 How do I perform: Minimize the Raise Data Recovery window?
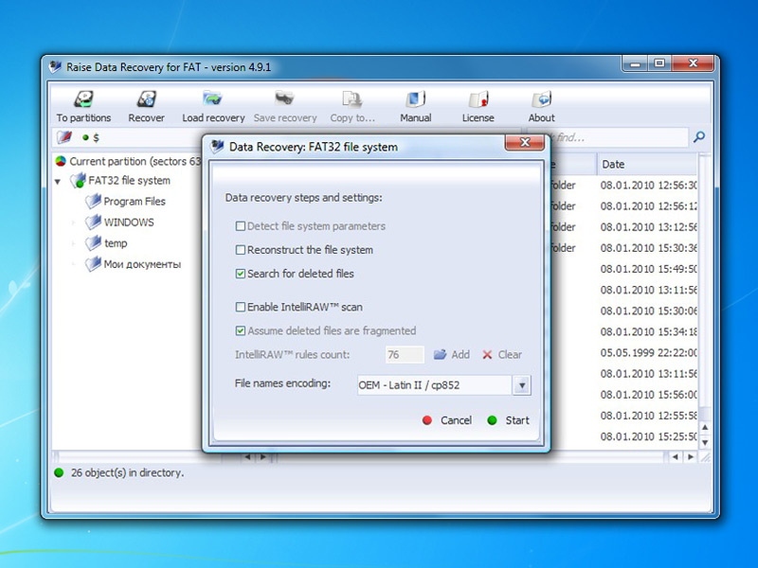(636, 62)
